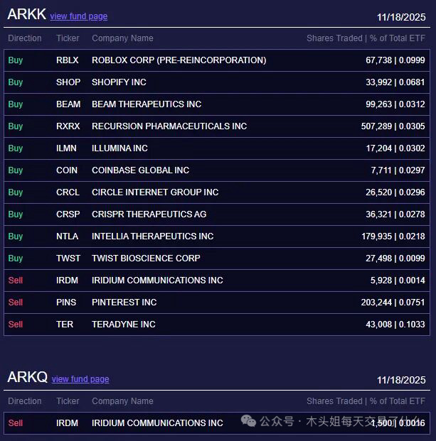Click COINBASE GLOBAL INC company name
Screen dimensions: 436x441
[141, 170]
